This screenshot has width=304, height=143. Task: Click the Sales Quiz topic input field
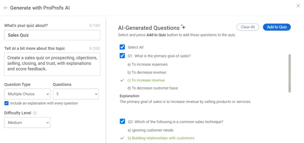pyautogui.click(x=52, y=35)
